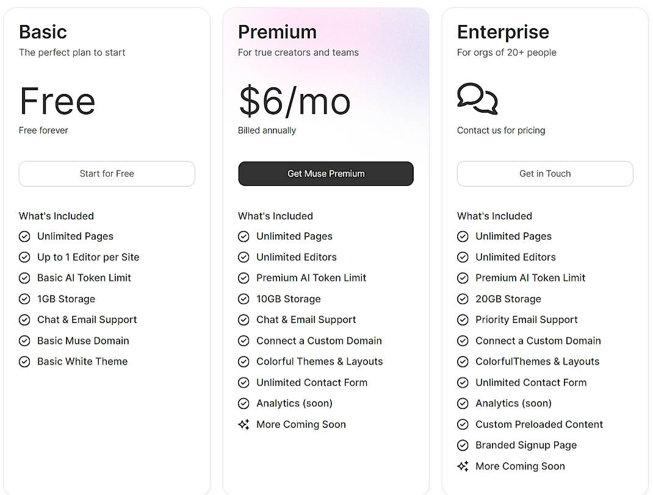Image resolution: width=653 pixels, height=495 pixels.
Task: Click the Start for Free button
Action: point(107,174)
